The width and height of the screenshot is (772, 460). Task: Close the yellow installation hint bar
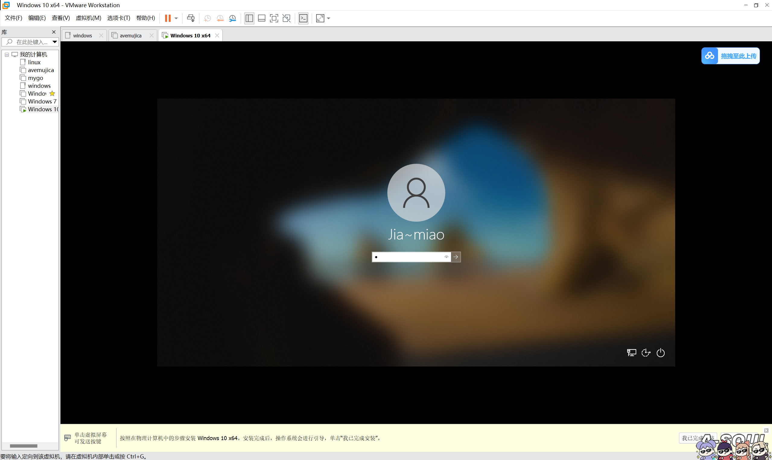pos(766,430)
